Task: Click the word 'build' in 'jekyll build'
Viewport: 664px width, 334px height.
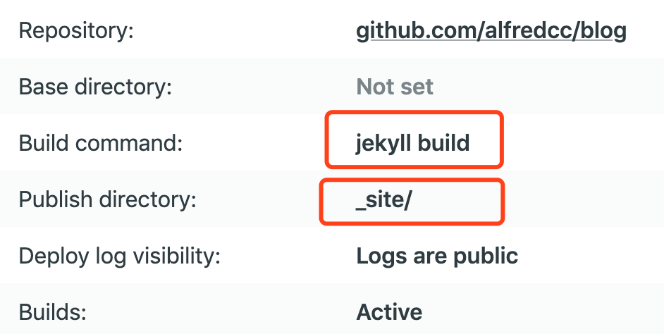Action: point(443,144)
